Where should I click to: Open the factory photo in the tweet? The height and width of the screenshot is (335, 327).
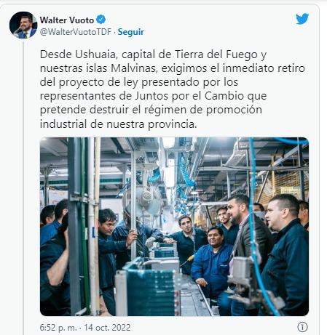[x=174, y=227]
